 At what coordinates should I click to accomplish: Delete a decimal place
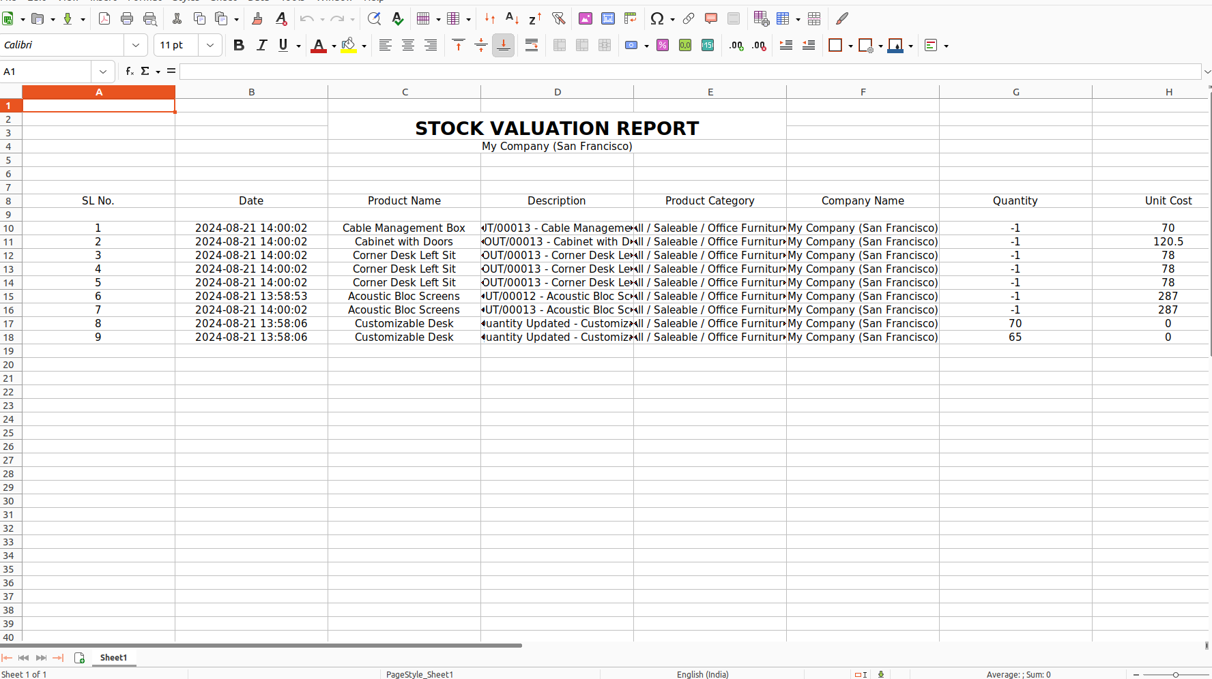(759, 45)
